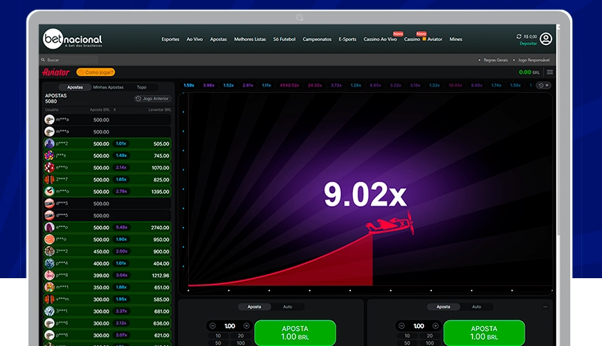Image resolution: width=602 pixels, height=346 pixels.
Task: Increase left bet amount with plus
Action: point(246,326)
